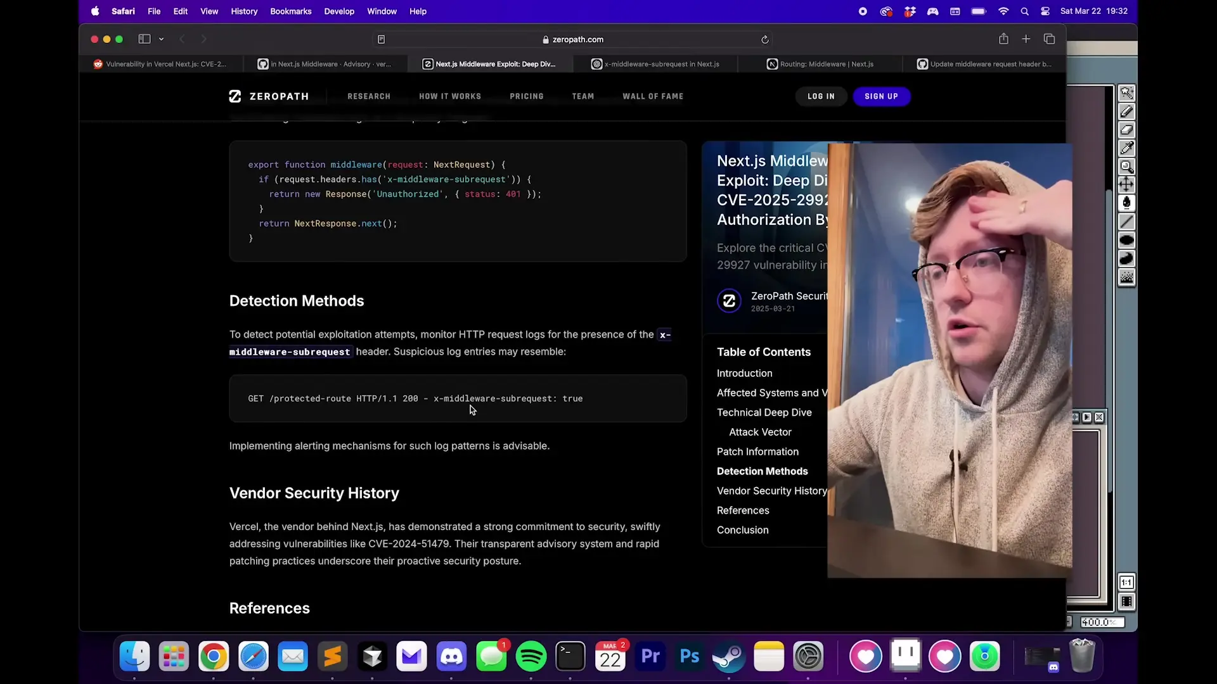Click the filmstrip icon in background window
The height and width of the screenshot is (684, 1217).
1126,602
